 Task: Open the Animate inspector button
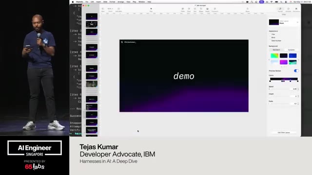tap(288, 10)
